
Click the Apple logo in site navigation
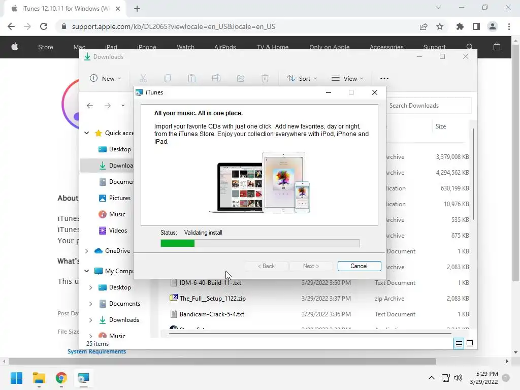15,47
